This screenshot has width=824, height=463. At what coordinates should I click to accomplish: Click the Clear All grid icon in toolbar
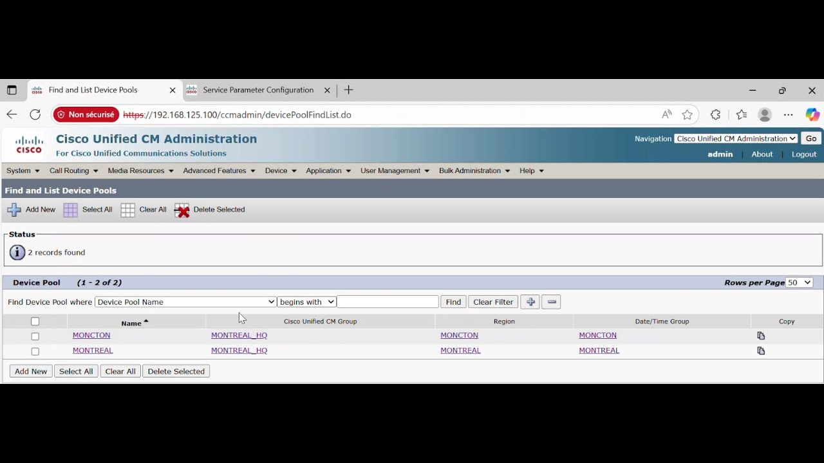coord(128,210)
